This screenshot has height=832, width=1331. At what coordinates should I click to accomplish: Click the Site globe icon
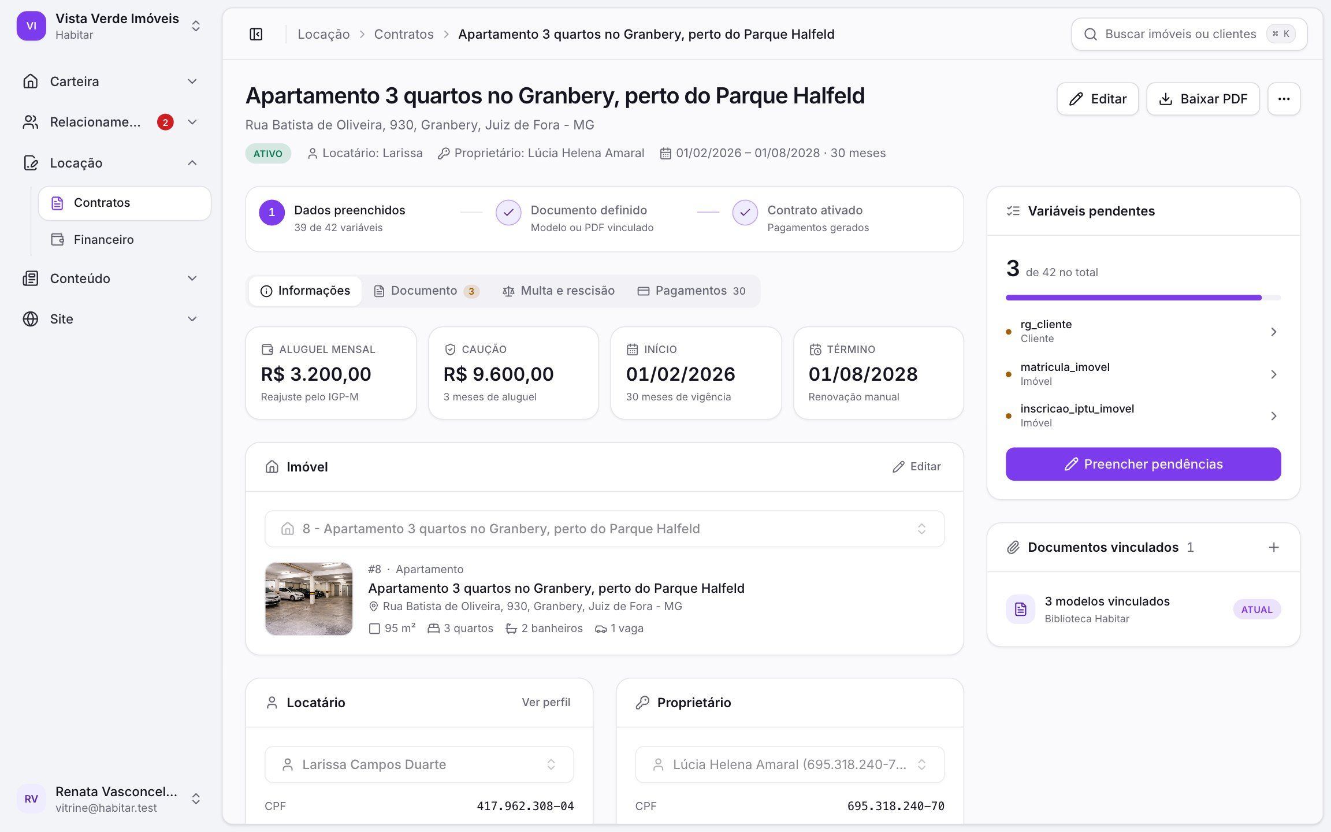tap(31, 319)
